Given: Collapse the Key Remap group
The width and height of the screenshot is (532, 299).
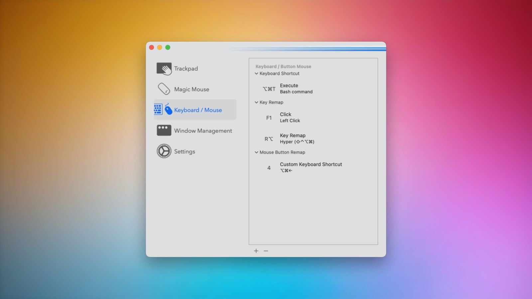Looking at the screenshot, I should pos(256,102).
